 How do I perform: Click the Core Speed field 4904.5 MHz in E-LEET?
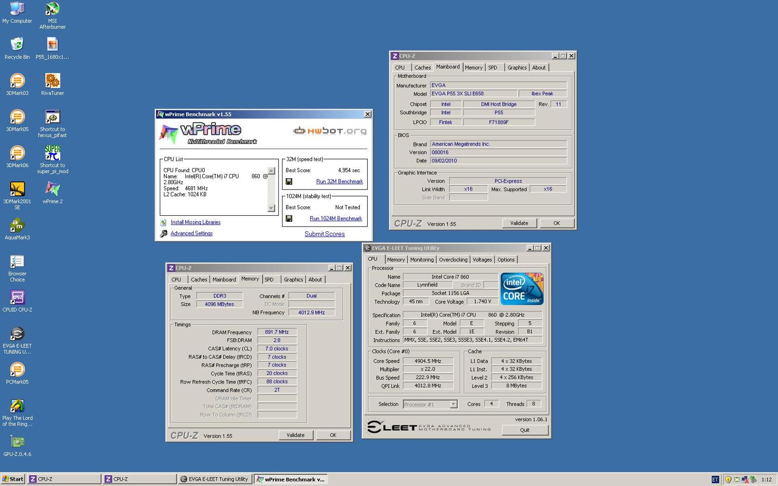pyautogui.click(x=428, y=361)
